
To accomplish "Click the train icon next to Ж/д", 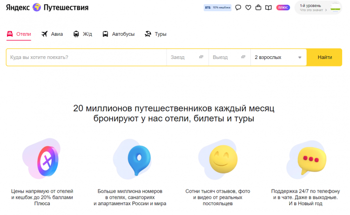I will pyautogui.click(x=76, y=34).
